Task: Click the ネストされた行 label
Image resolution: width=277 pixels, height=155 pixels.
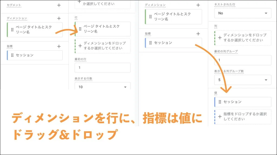Action: pyautogui.click(x=225, y=5)
